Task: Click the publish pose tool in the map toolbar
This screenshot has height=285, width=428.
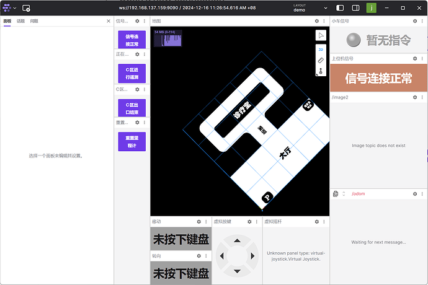Action: coord(321,71)
